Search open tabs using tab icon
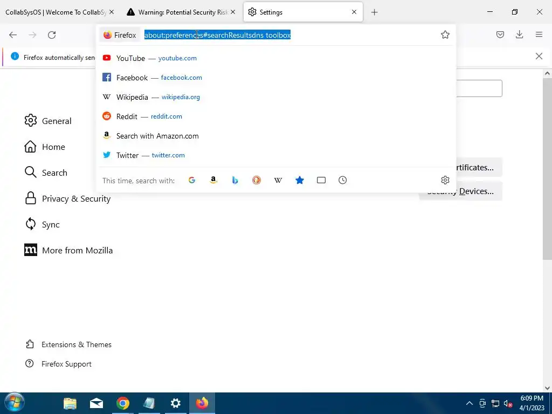The width and height of the screenshot is (552, 414). tap(321, 180)
